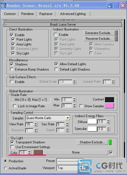Uncheck Area Lights under Direct Illumination

click(13, 44)
